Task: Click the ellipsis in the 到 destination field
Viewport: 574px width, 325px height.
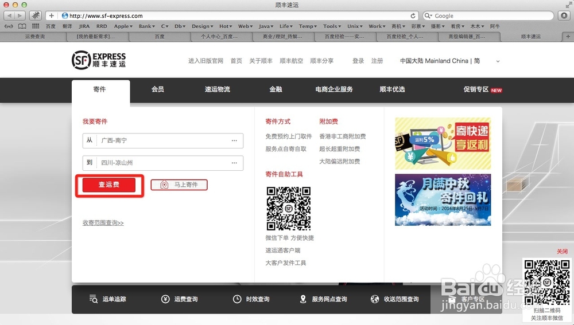Action: 234,163
